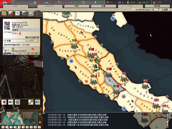Collapse the message log with the white triangle
The height and width of the screenshot is (129, 172).
pos(44,113)
